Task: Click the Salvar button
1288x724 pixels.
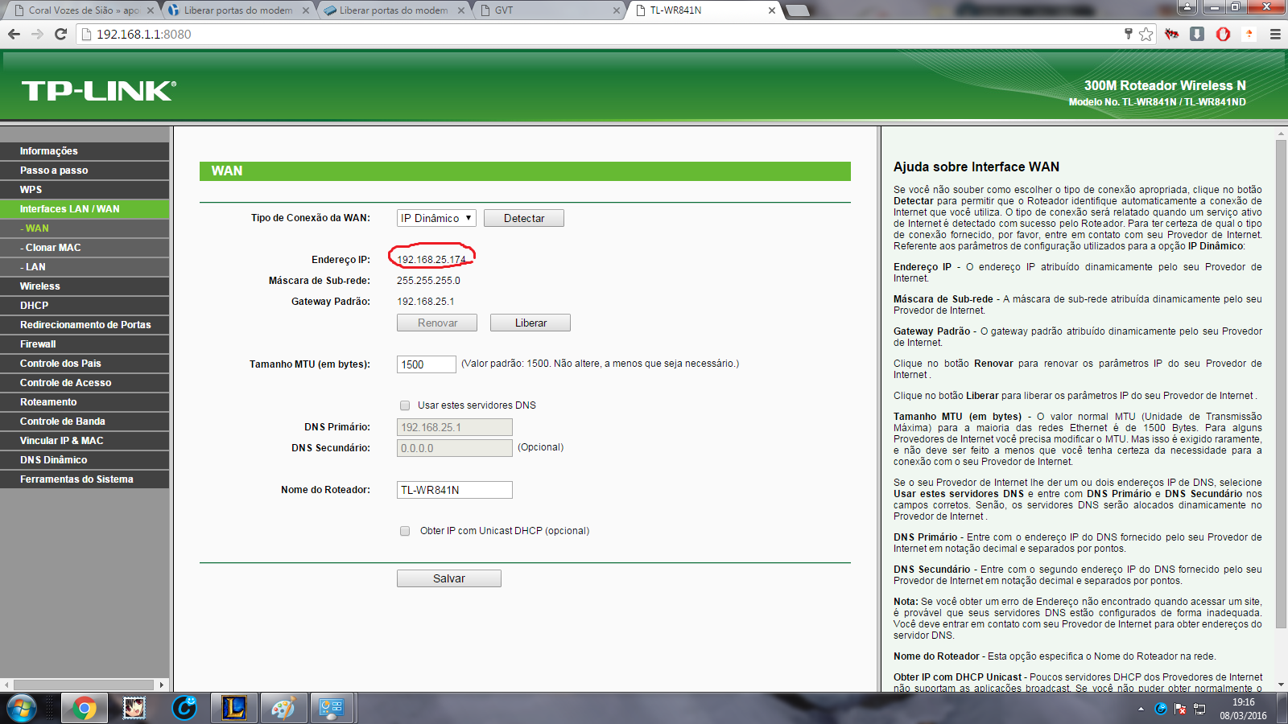Action: 449,578
